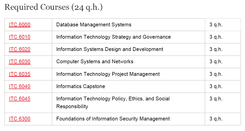Follow the ITC 6030 course link
Viewport: 245px width, 131px height.
20,61
